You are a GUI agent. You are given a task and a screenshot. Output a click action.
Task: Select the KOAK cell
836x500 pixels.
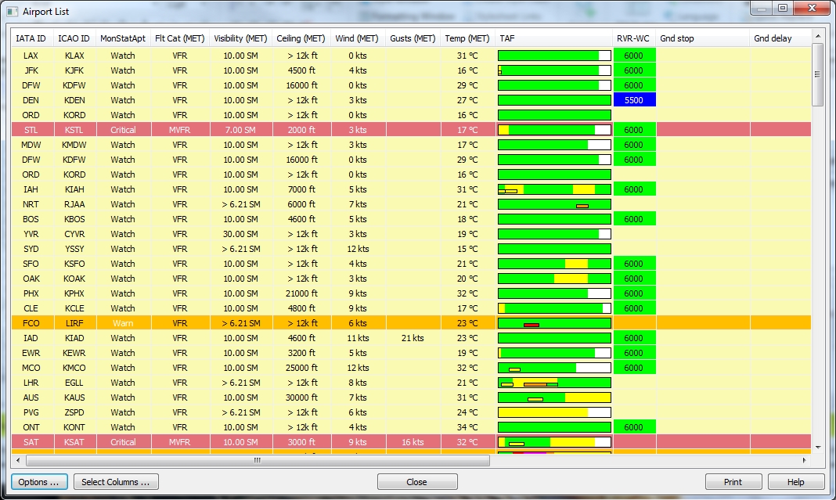point(74,279)
